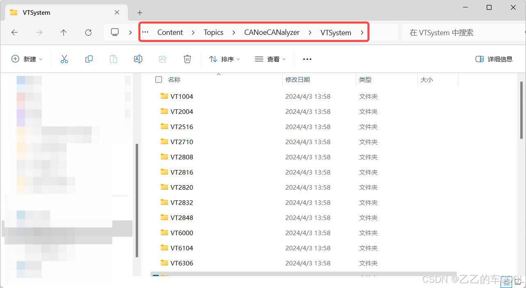The height and width of the screenshot is (288, 526).
Task: Select the VT6000 folder name
Action: pyautogui.click(x=182, y=233)
